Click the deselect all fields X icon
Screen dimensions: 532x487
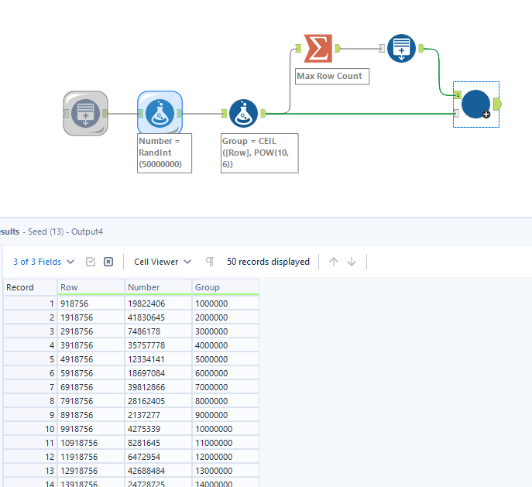click(108, 262)
